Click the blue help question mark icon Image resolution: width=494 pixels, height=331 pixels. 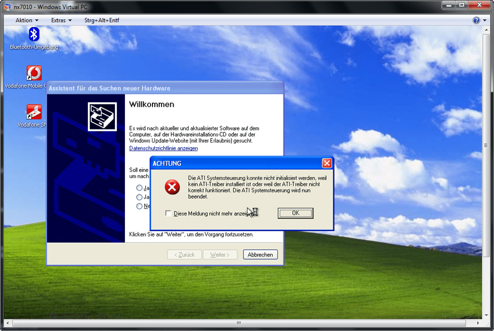[x=476, y=20]
